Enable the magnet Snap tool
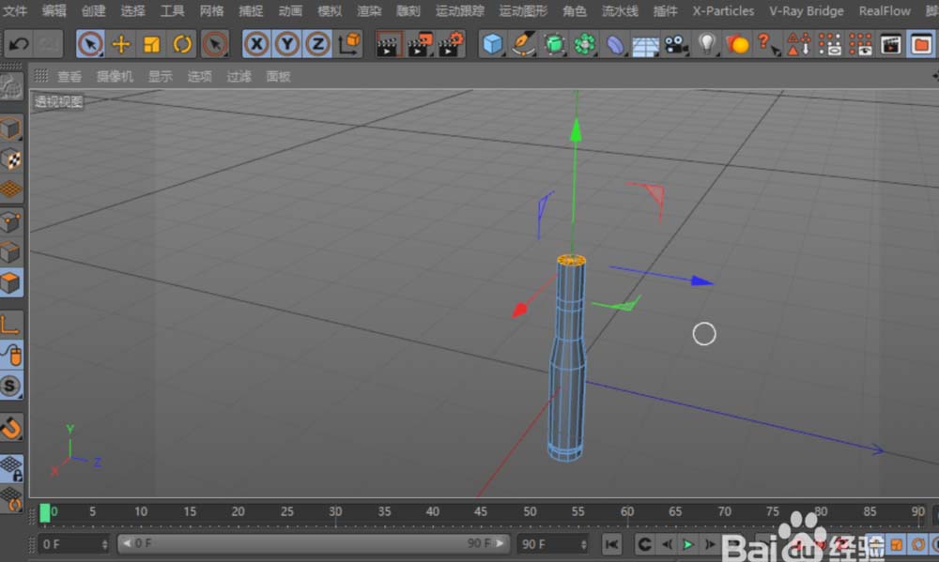Image resolution: width=939 pixels, height=562 pixels. pos(11,428)
